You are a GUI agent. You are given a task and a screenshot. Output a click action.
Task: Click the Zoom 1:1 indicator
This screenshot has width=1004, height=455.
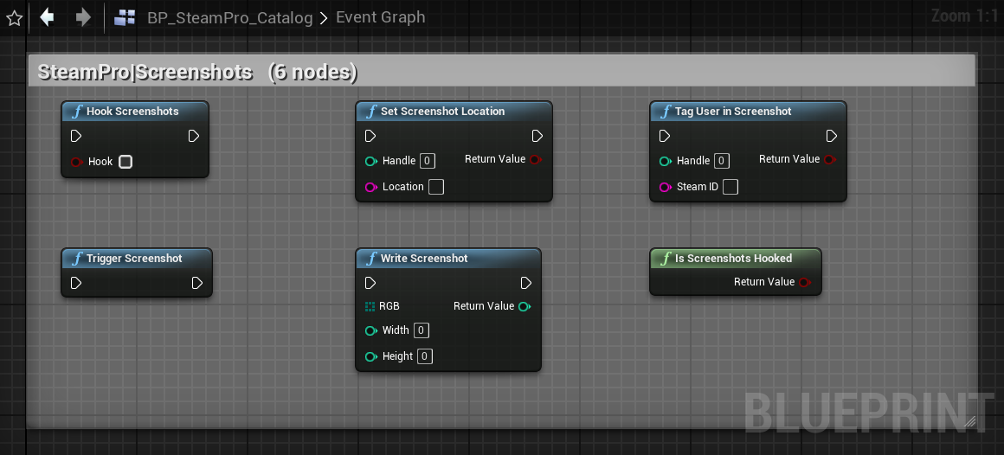pyautogui.click(x=964, y=16)
